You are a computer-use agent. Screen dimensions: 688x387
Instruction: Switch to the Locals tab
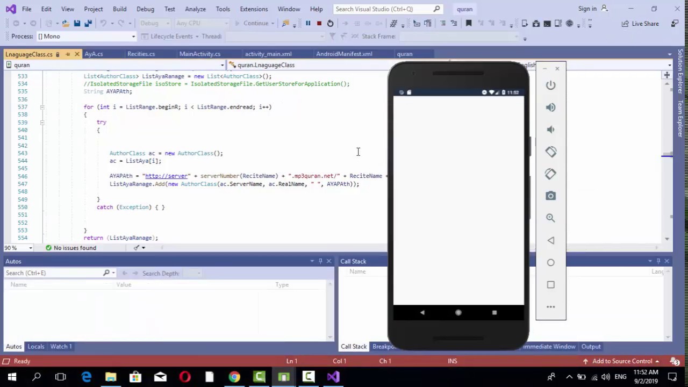click(x=36, y=347)
